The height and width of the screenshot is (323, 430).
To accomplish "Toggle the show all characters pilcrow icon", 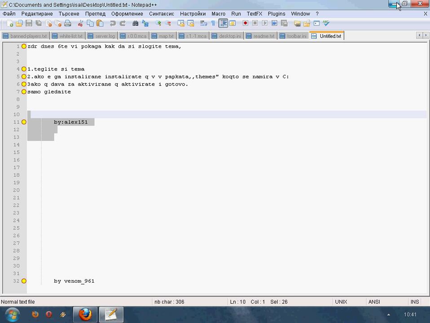I will pyautogui.click(x=213, y=23).
